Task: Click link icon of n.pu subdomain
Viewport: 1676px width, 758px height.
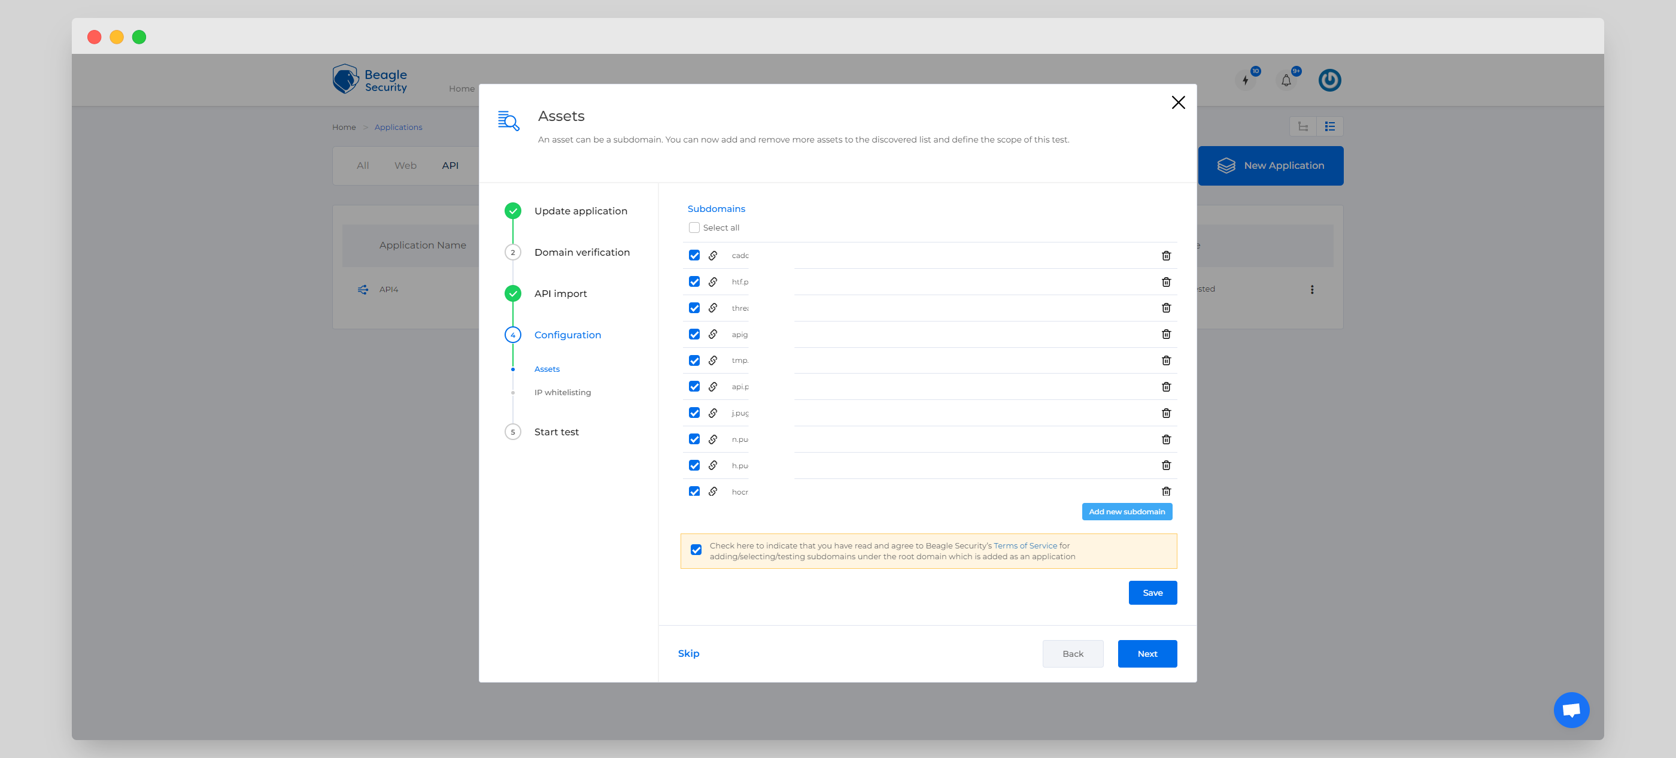Action: pos(713,440)
